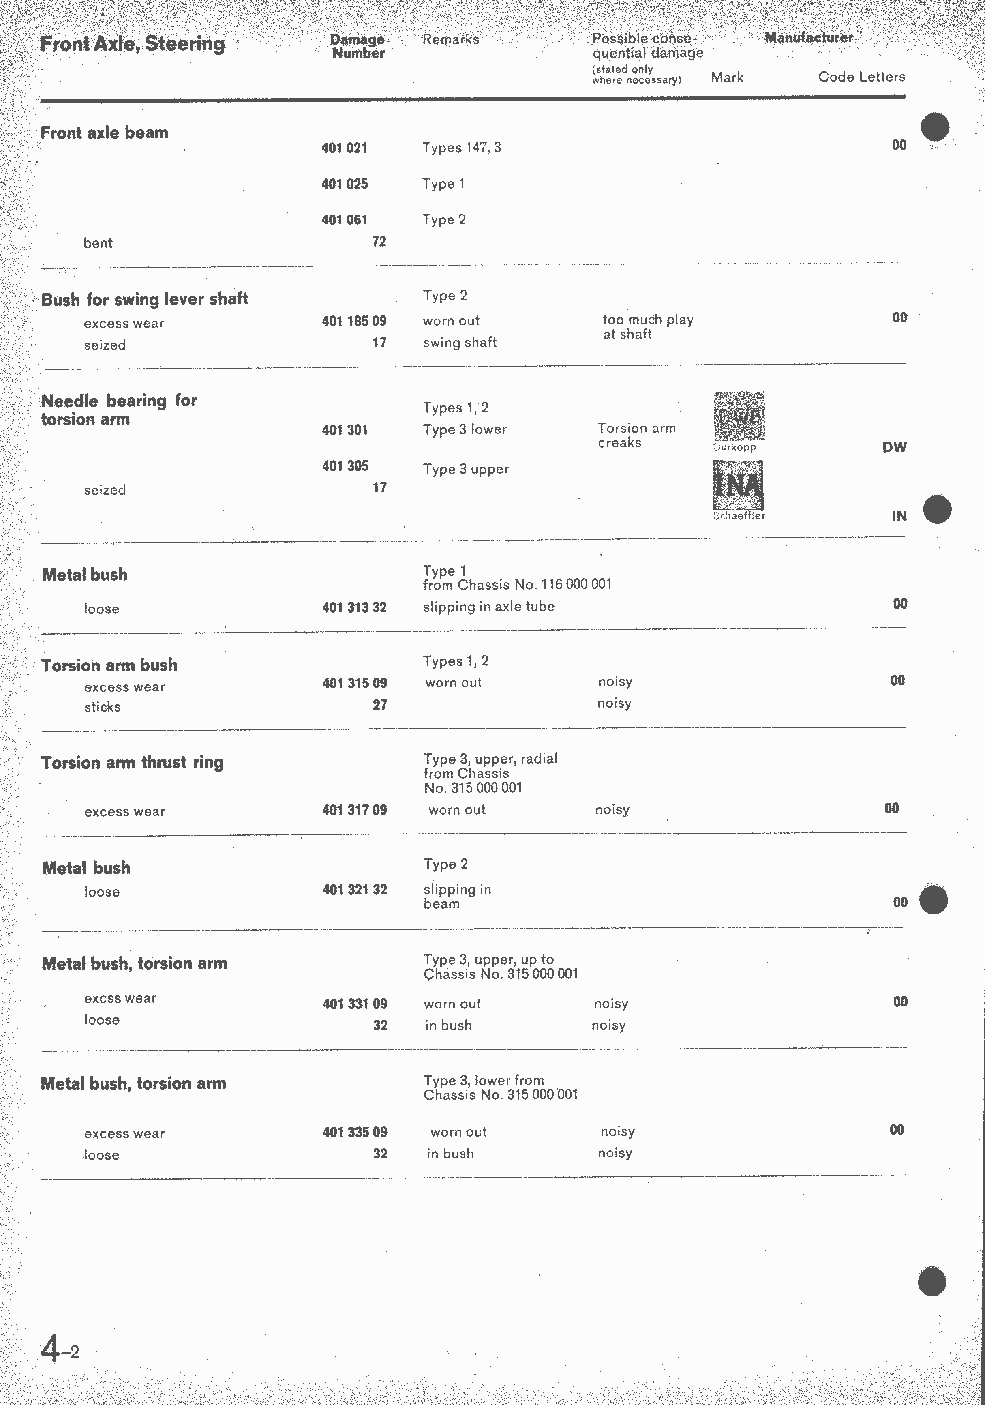The image size is (985, 1405).
Task: Click the page number 4-2
Action: pos(60,1349)
